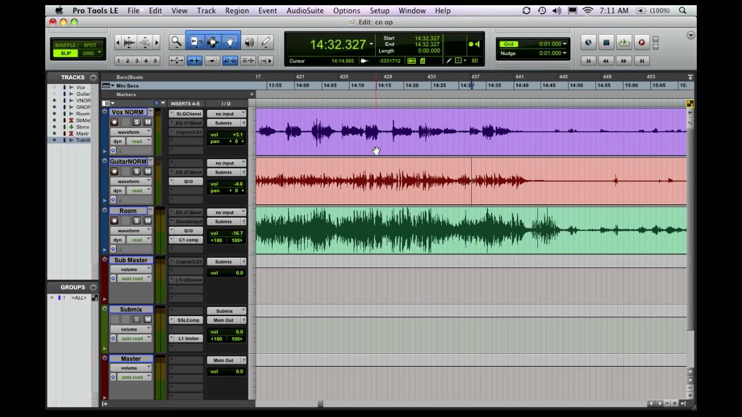
Task: Click Go to End button
Action: (x=642, y=60)
